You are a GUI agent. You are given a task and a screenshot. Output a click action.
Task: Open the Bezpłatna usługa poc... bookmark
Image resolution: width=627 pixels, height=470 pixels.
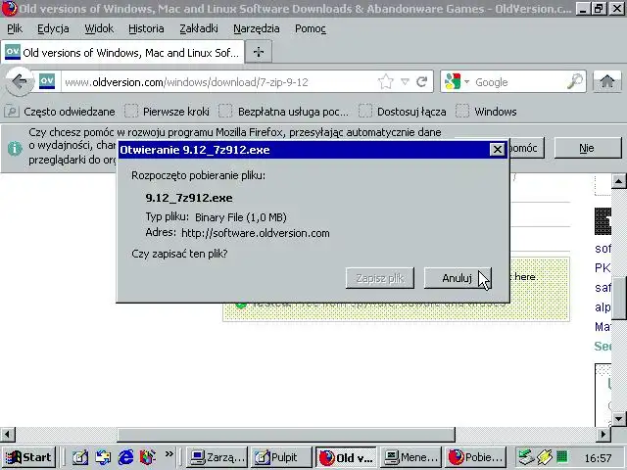point(284,112)
